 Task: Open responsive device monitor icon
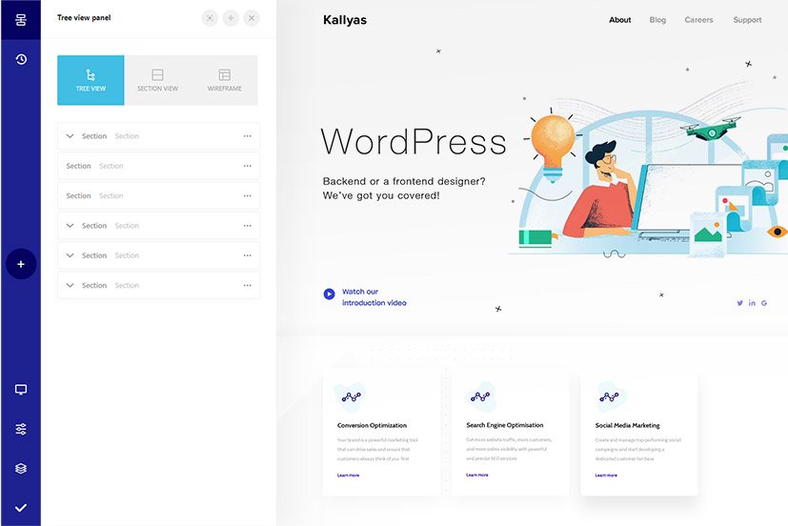21,390
